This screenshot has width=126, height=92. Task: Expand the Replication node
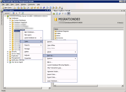point(8,56)
